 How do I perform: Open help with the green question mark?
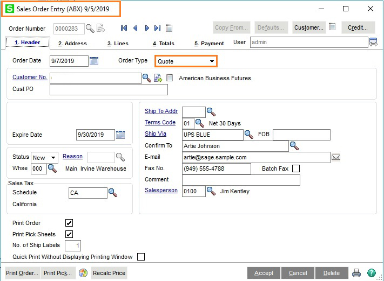click(x=371, y=273)
